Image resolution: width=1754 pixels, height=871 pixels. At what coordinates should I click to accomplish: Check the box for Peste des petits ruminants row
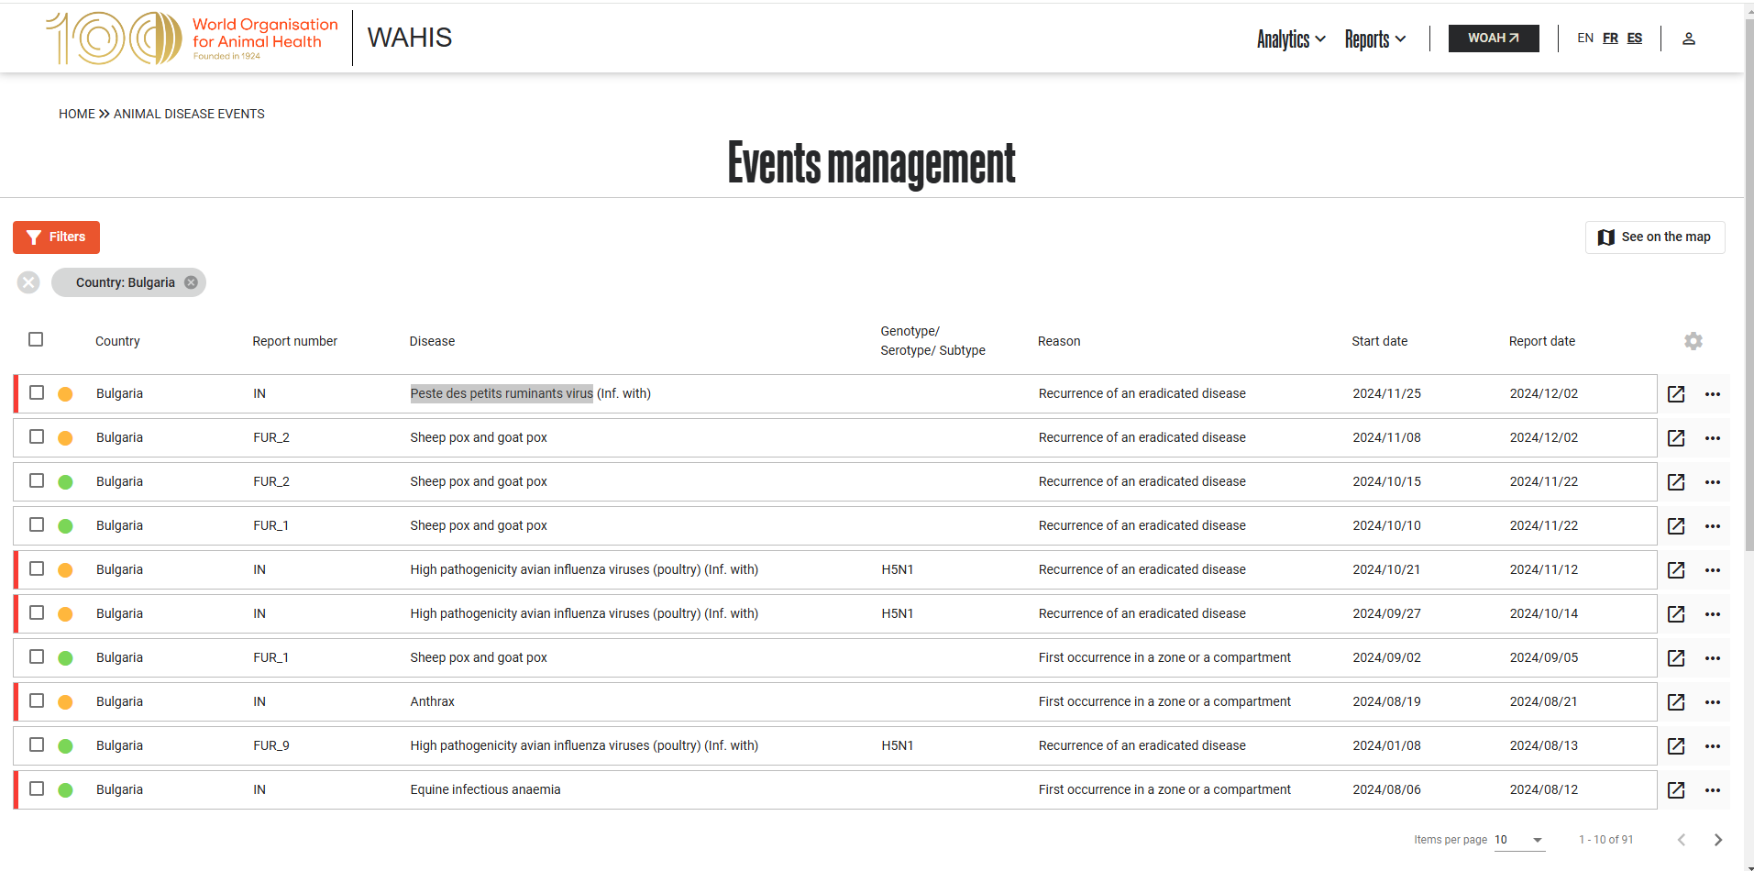(37, 392)
